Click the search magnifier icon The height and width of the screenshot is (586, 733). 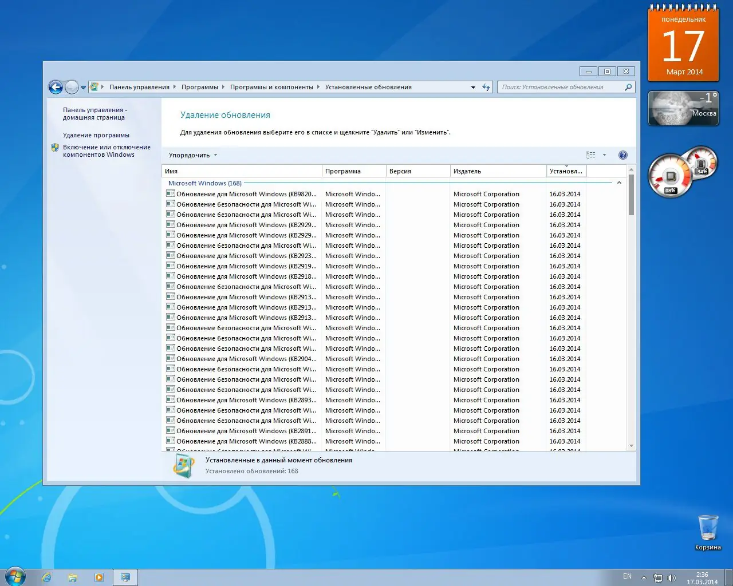click(628, 87)
